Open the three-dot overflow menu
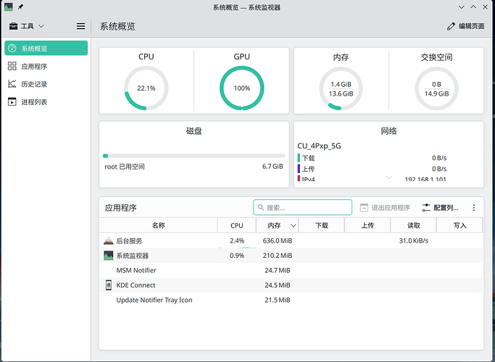 474,208
